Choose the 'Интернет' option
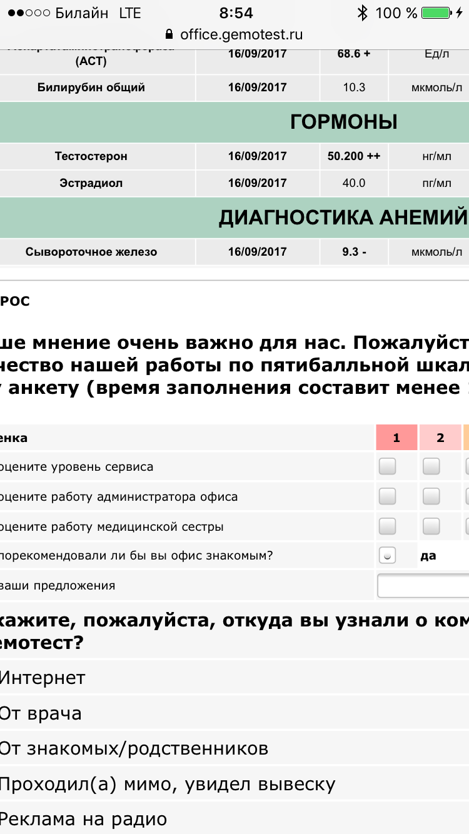 pos(43,677)
